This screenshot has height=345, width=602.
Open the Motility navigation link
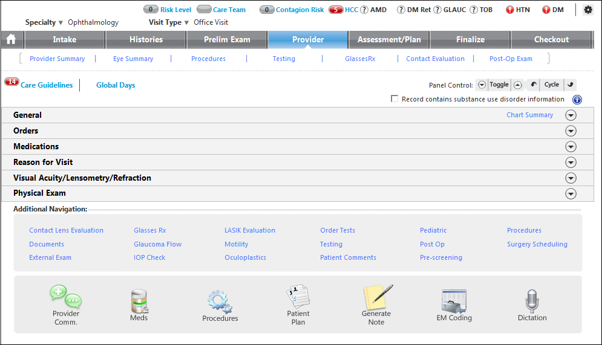(x=237, y=244)
